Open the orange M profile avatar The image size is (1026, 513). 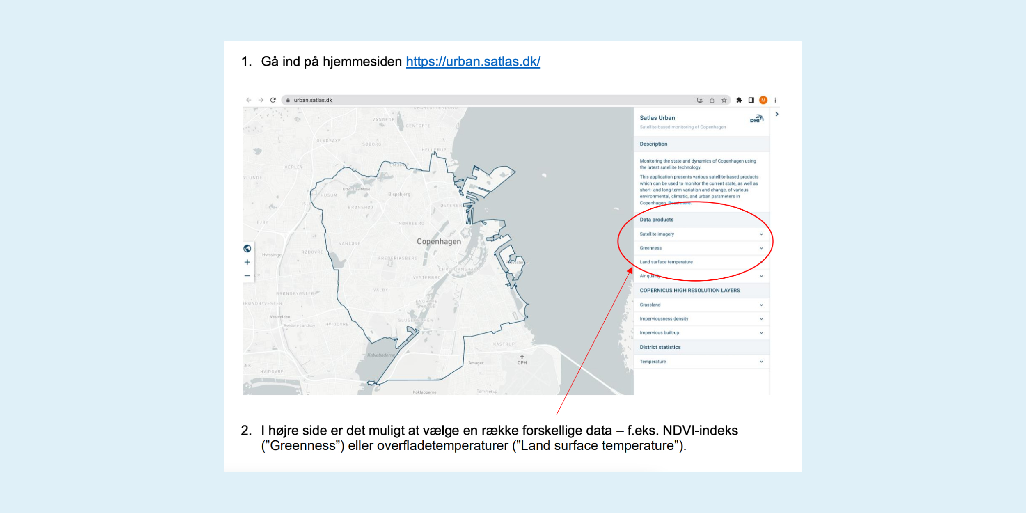tap(763, 100)
